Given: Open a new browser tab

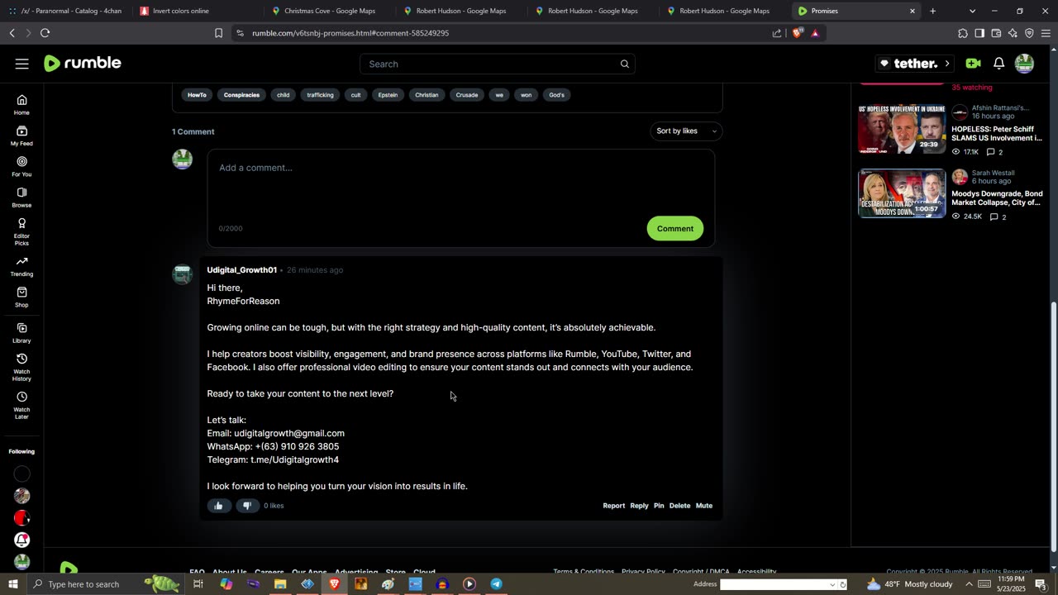Looking at the screenshot, I should tap(932, 11).
